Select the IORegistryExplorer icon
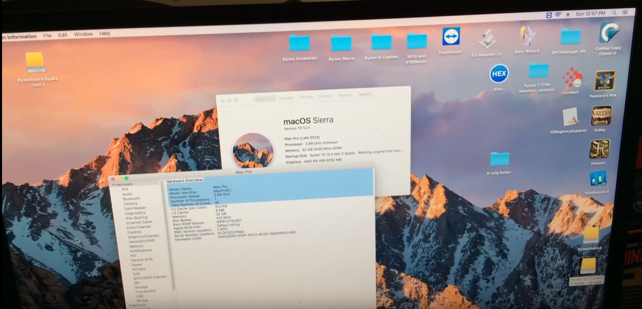 coord(570,118)
